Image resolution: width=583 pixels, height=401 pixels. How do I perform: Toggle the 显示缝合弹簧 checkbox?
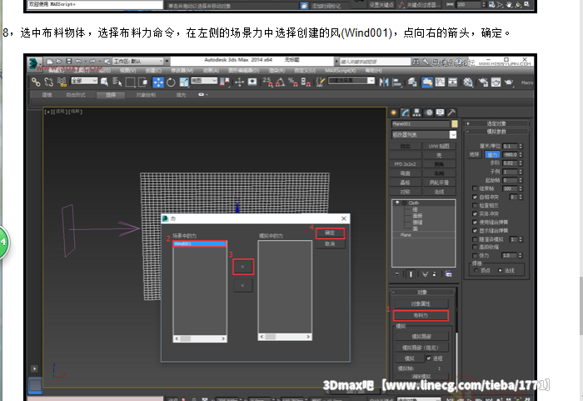(475, 230)
